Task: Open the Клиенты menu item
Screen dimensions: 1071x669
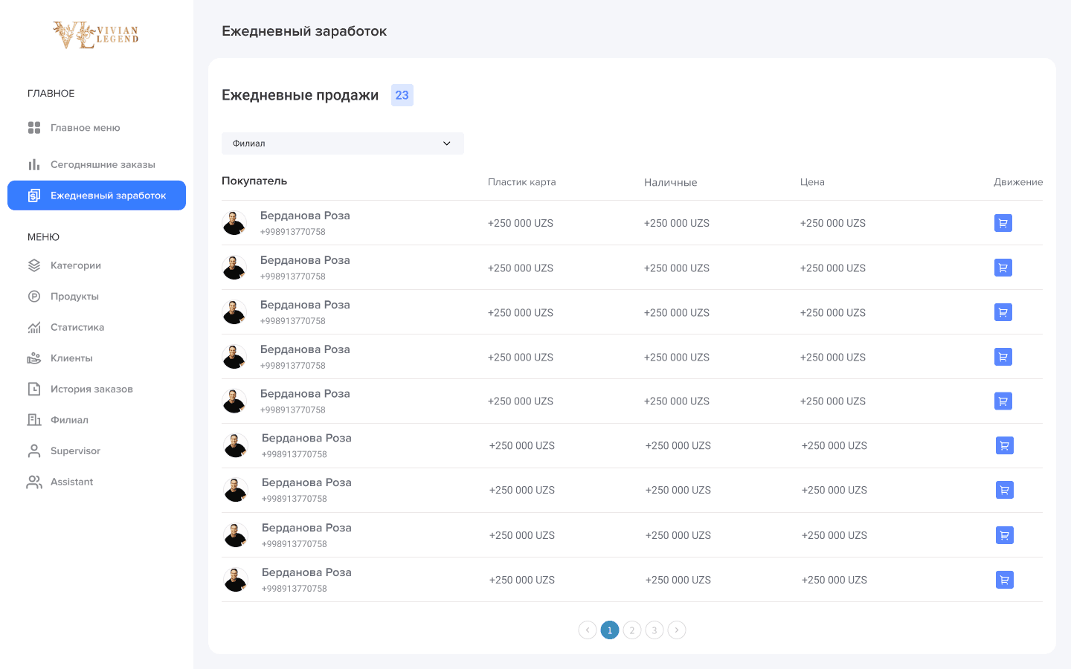Action: [x=71, y=358]
